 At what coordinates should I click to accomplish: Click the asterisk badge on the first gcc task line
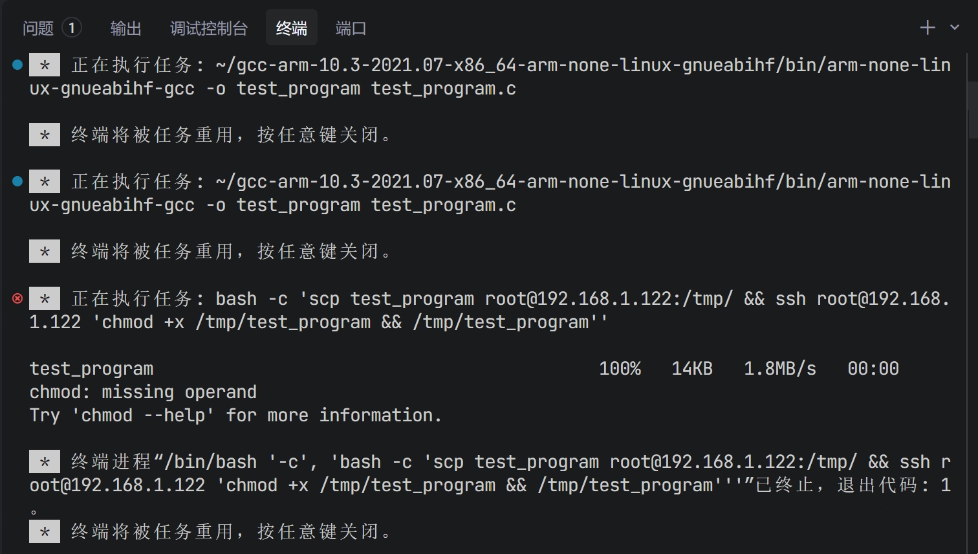tap(45, 65)
